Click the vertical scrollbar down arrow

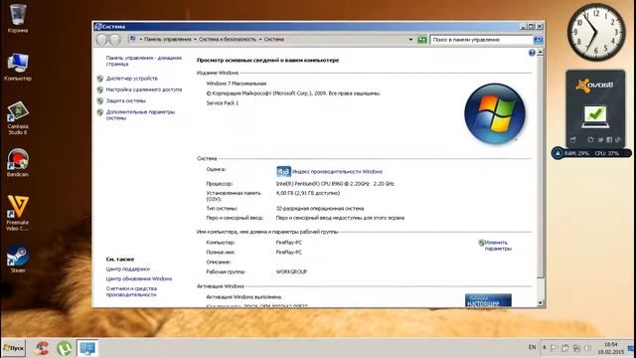pos(540,302)
